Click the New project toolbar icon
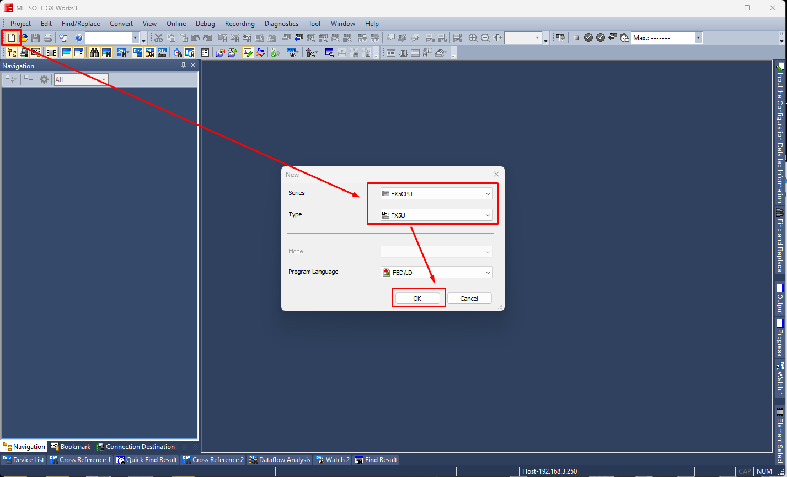 point(11,38)
